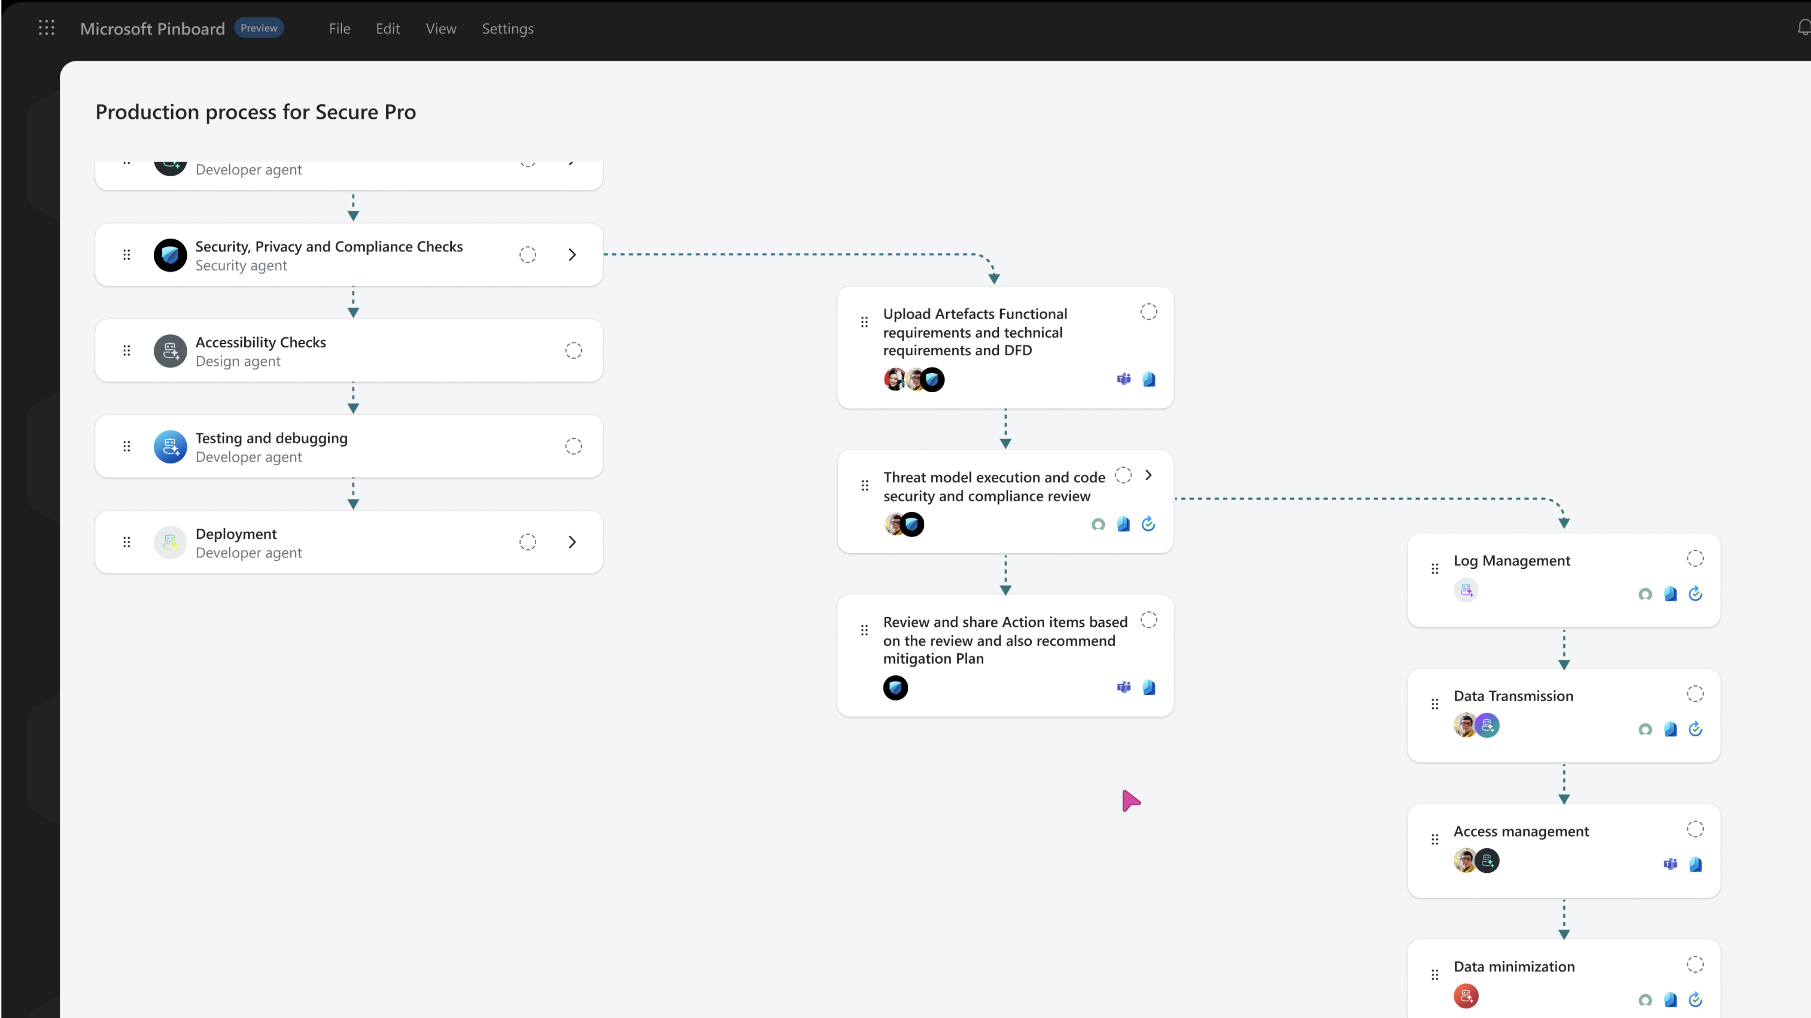Select the Data Transmission card title
Screen dimensions: 1811x1018
[x=1513, y=696]
